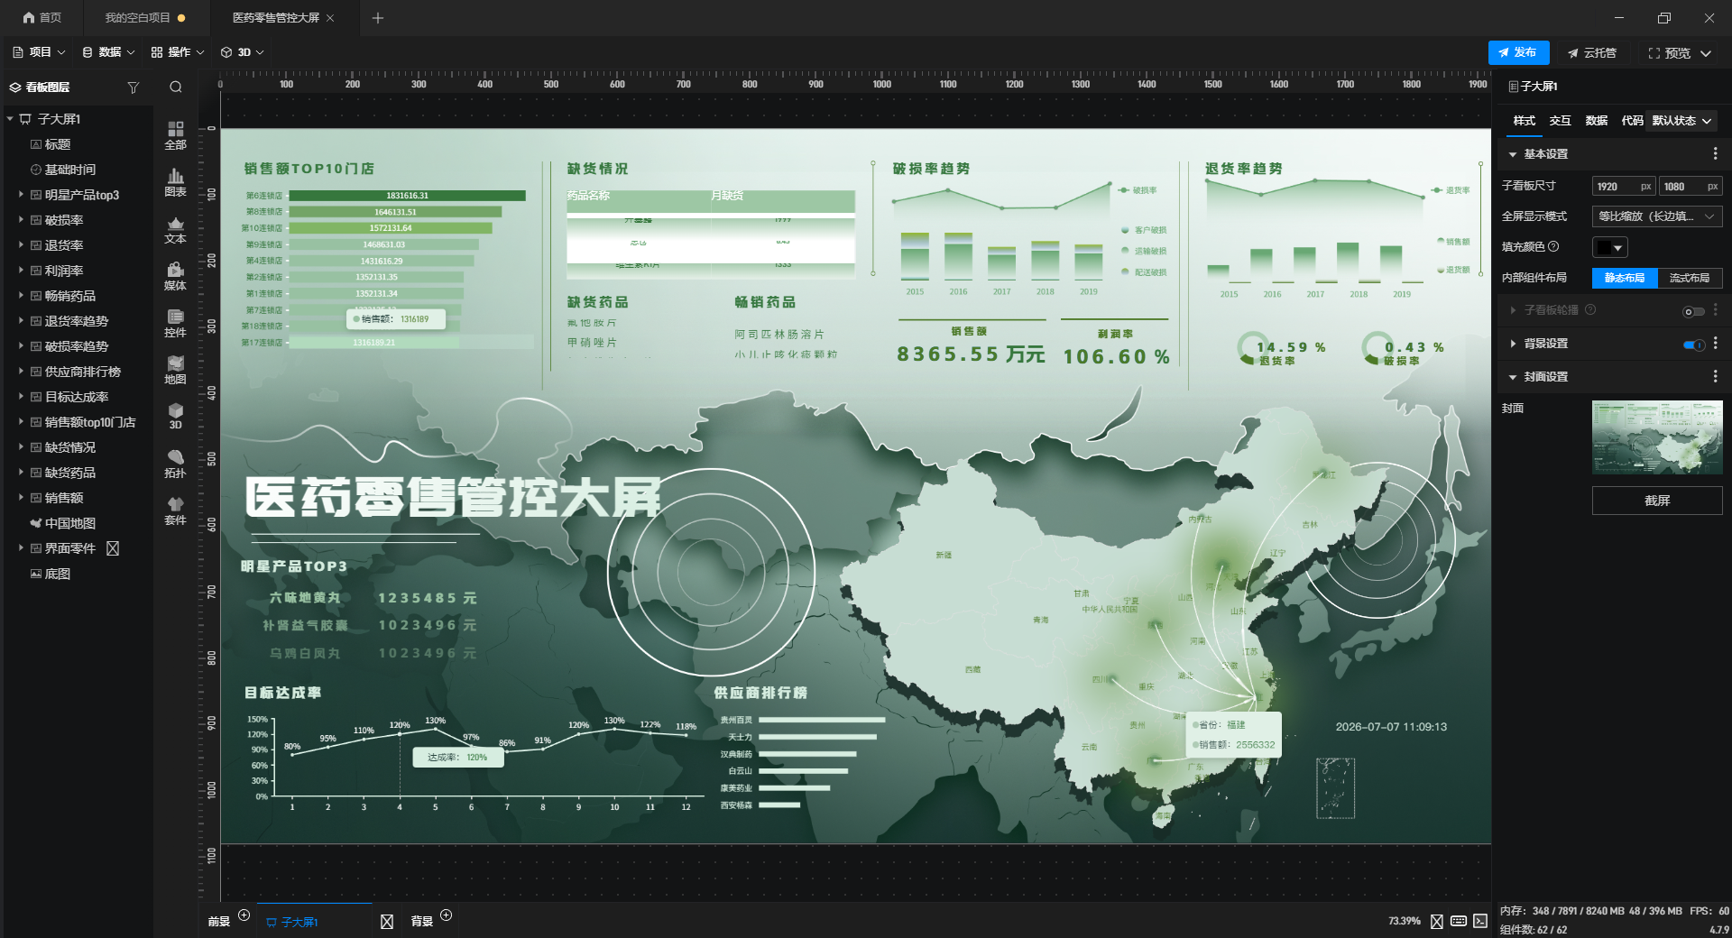This screenshot has height=938, width=1732.
Task: Toggle the 背景设置 background switch
Action: point(1694,345)
